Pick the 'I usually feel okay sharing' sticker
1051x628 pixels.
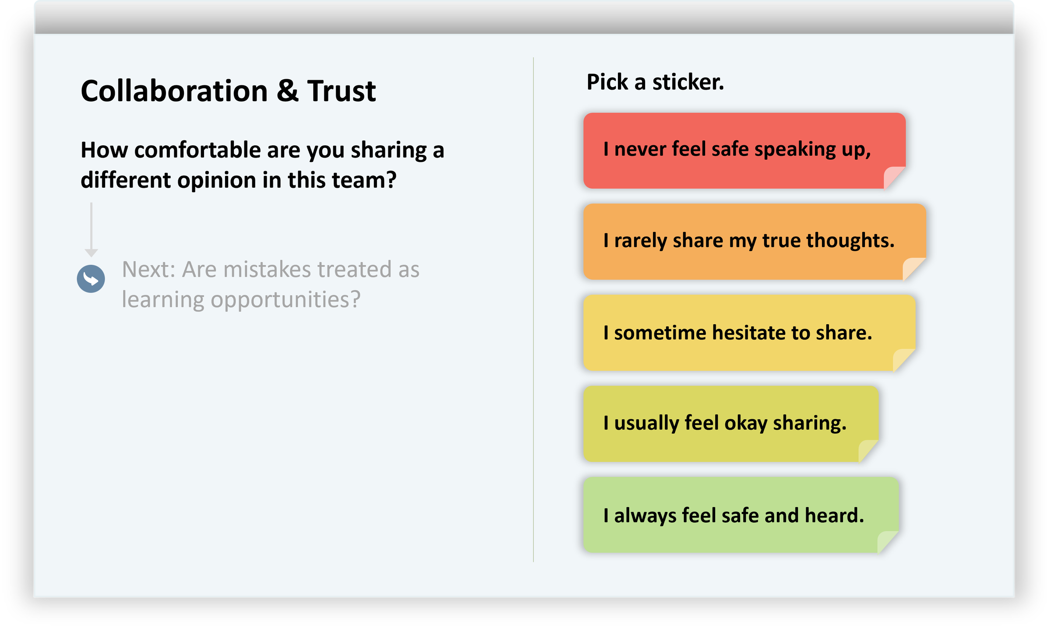point(725,423)
